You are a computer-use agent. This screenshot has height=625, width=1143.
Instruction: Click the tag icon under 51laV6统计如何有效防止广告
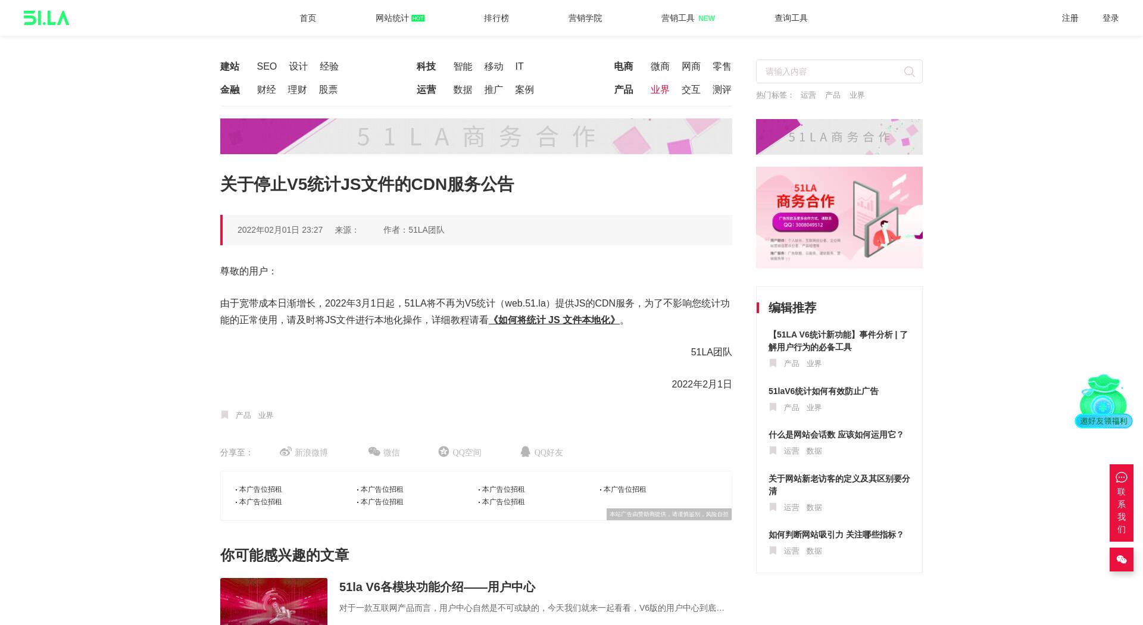tap(773, 407)
